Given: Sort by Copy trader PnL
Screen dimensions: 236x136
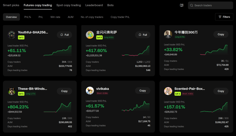Looking at the screenshot, I should click(x=120, y=17).
